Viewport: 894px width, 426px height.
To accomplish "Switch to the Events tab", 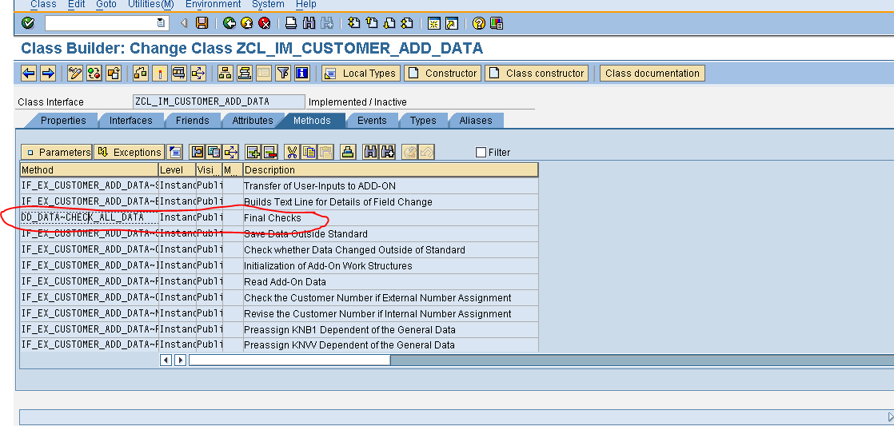I will (x=372, y=120).
